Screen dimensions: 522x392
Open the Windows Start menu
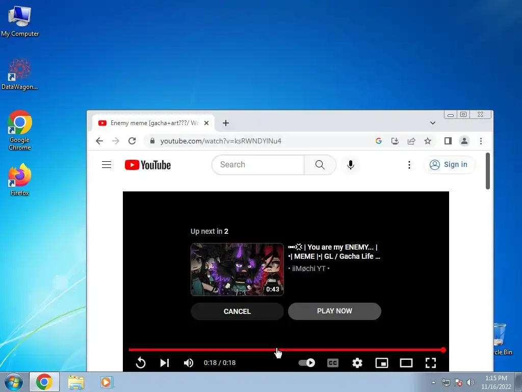coord(13,382)
